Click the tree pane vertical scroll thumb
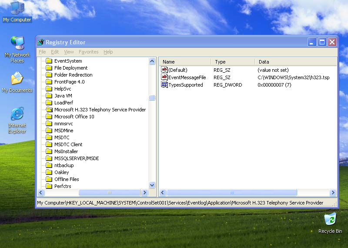Screen dimensions: 348x248 (152, 97)
